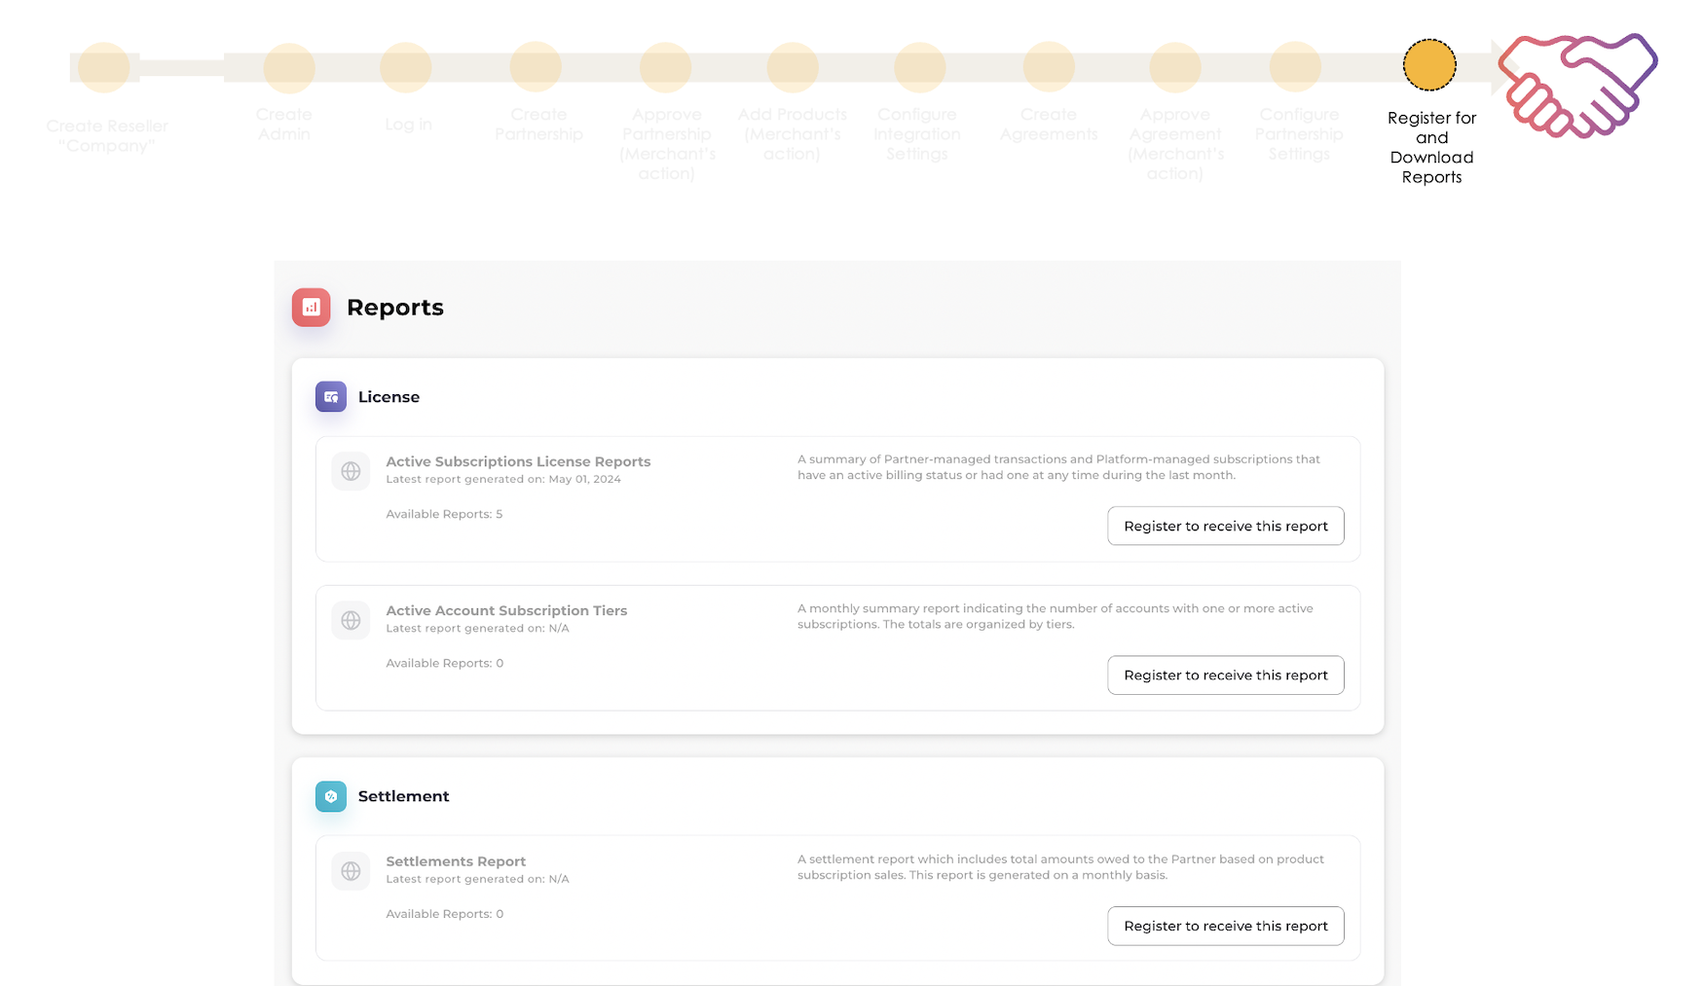This screenshot has width=1704, height=986.
Task: Select the Create Partnership step circle
Action: point(536,67)
